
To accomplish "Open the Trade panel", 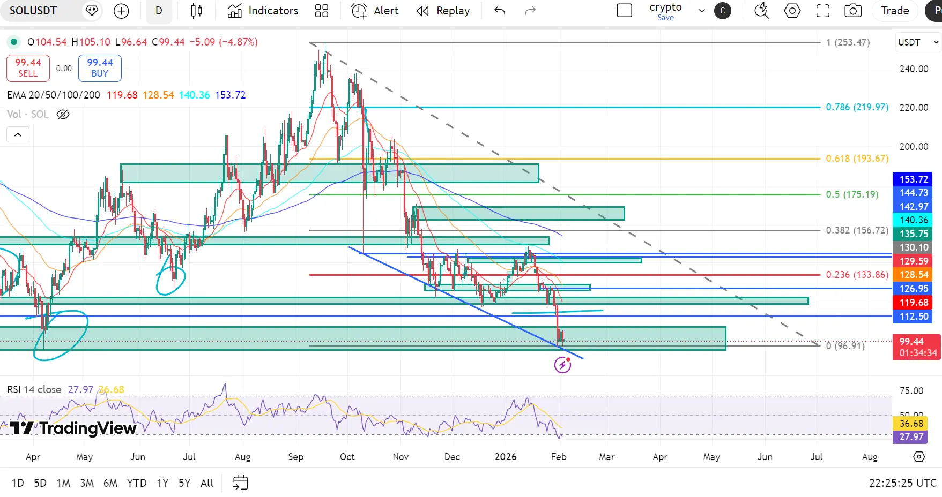I will (x=895, y=11).
